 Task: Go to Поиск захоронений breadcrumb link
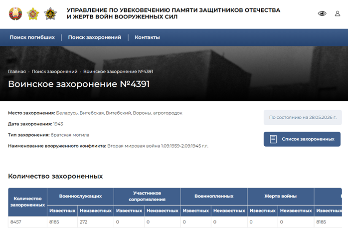click(55, 71)
